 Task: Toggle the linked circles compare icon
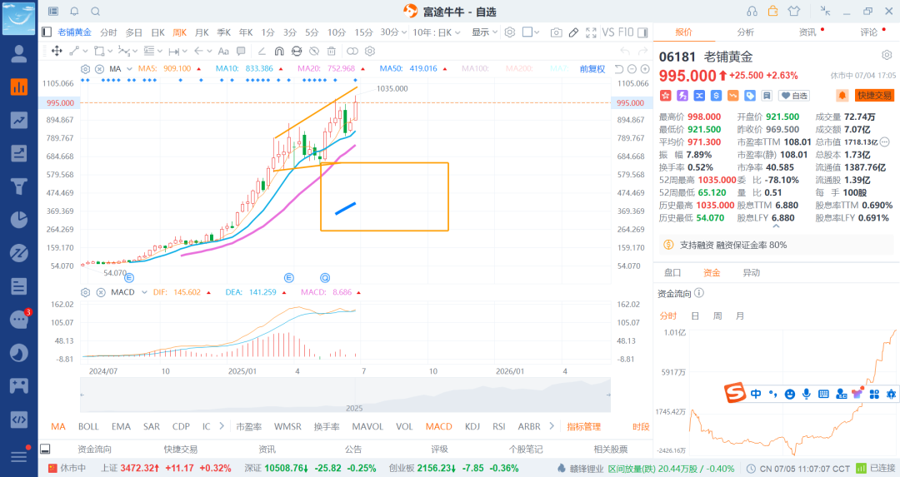(352, 51)
